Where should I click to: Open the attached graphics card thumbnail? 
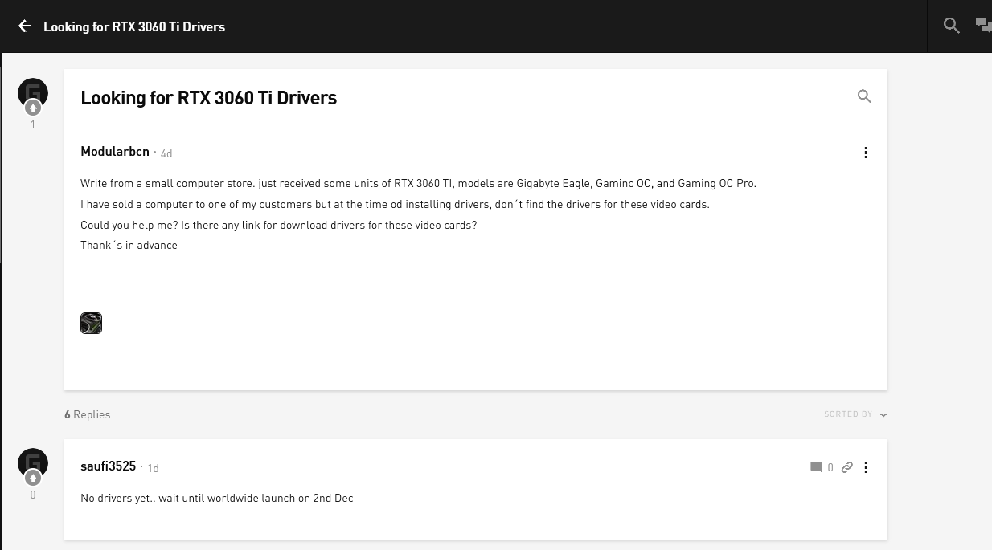92,324
